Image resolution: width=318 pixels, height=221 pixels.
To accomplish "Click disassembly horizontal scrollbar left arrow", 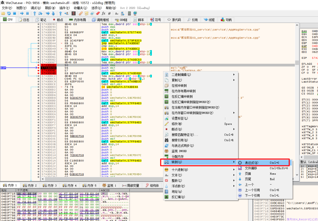I will point(43,179).
